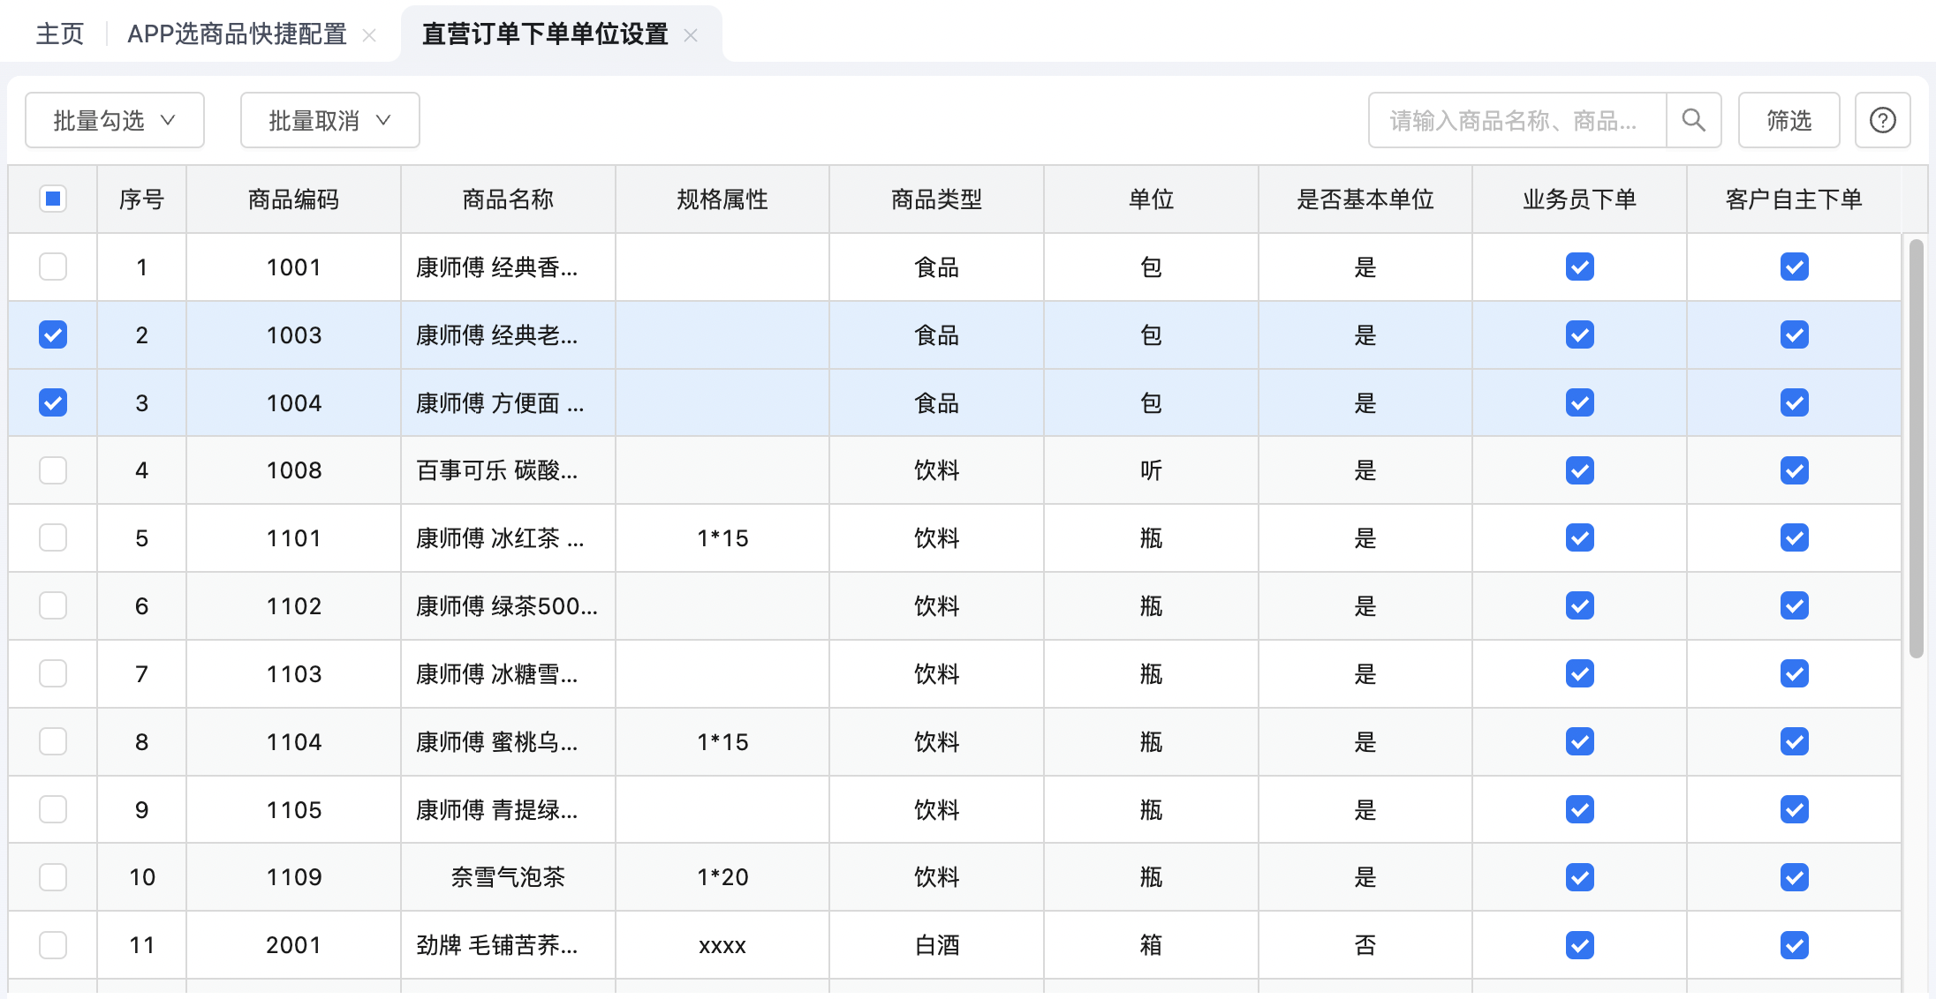Toggle 业务员下单 for product 1003
This screenshot has width=1936, height=999.
coord(1580,334)
